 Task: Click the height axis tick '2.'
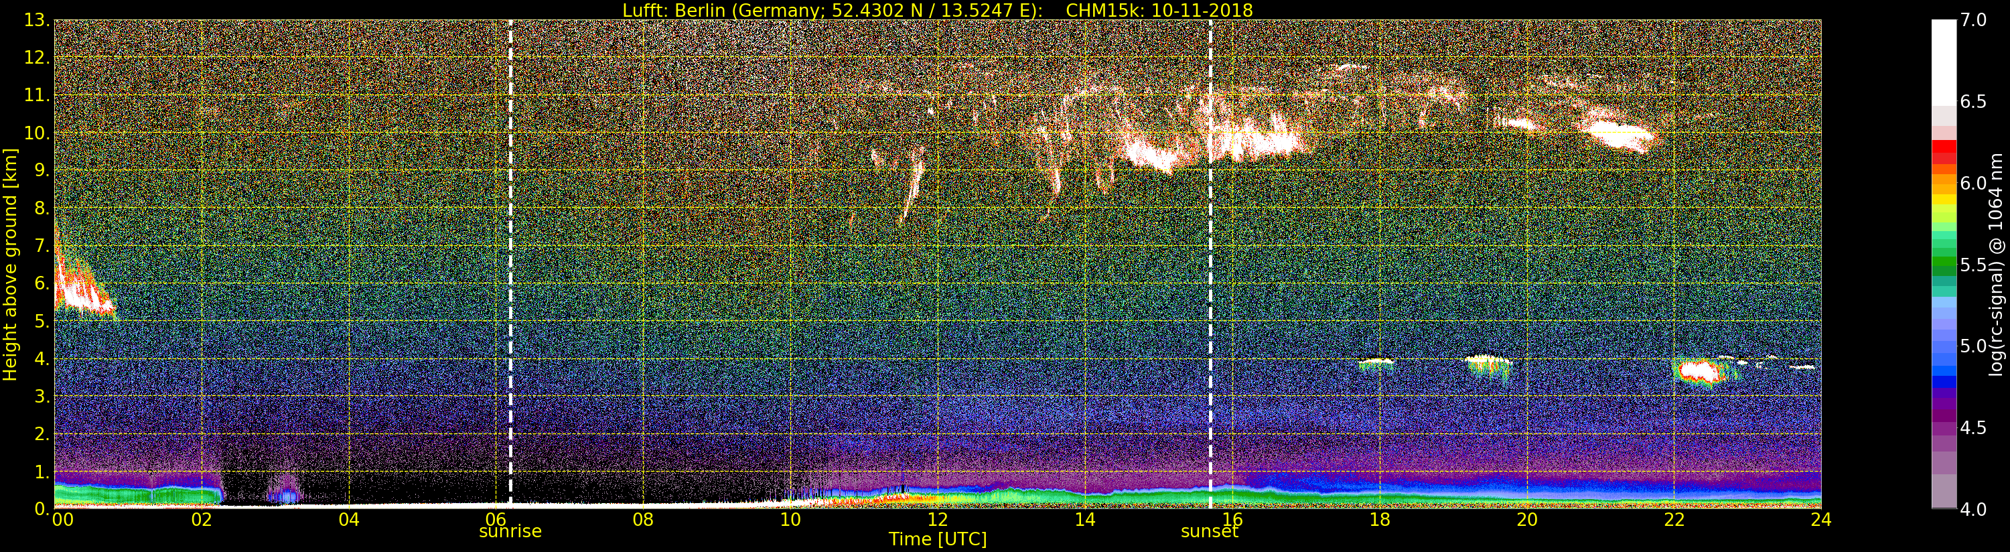pyautogui.click(x=42, y=433)
